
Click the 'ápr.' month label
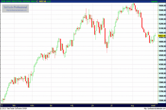(x=51, y=105)
